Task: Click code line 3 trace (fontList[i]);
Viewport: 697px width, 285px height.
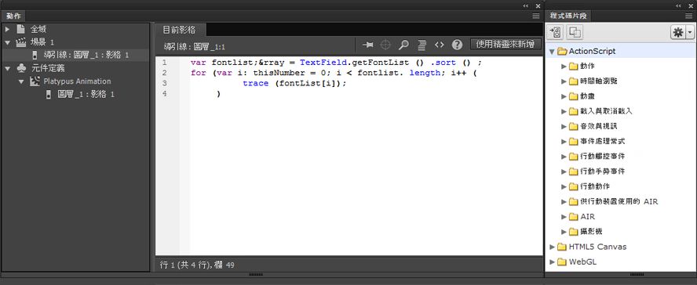Action: [x=294, y=83]
